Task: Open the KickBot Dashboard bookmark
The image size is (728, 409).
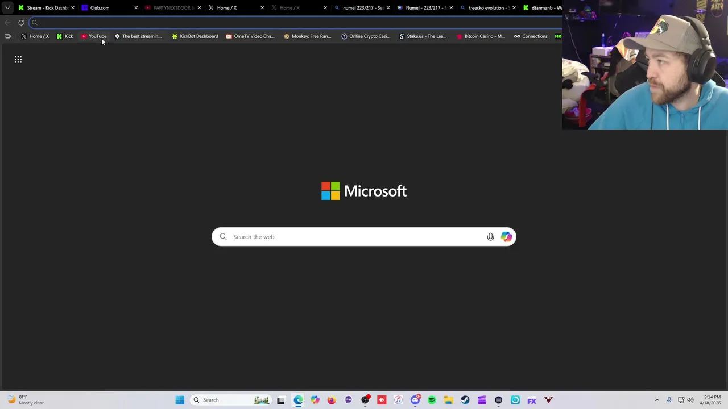Action: point(195,36)
